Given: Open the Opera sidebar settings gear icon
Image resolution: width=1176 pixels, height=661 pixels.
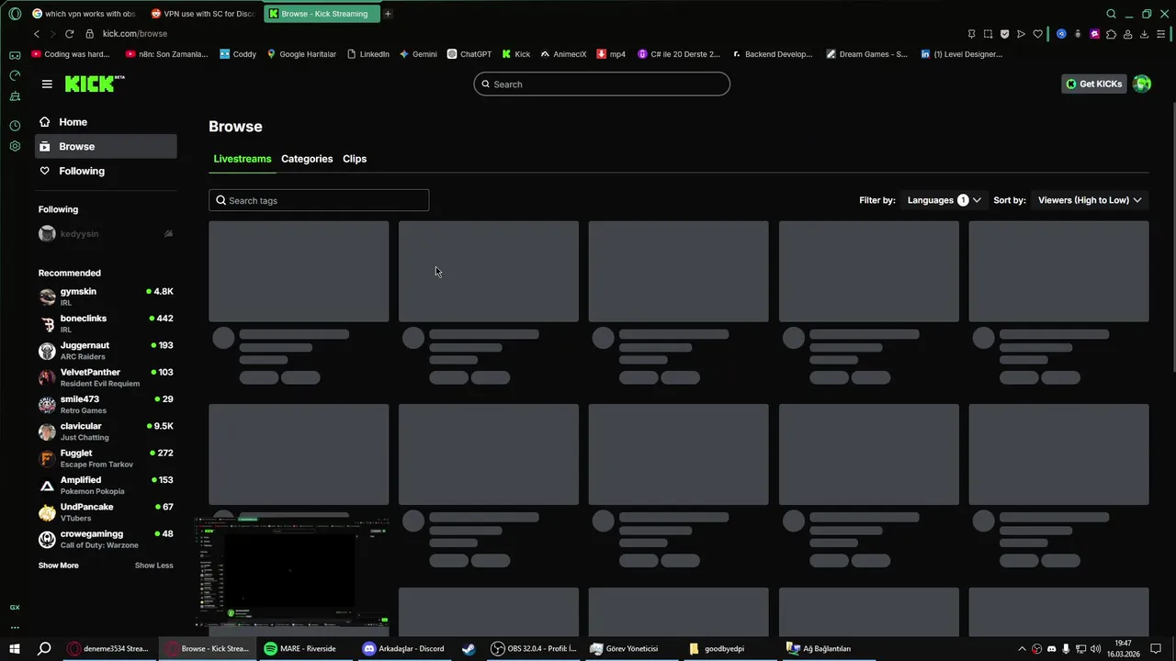Looking at the screenshot, I should point(15,146).
